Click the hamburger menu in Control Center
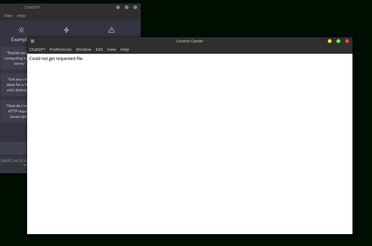This screenshot has height=246, width=372. pyautogui.click(x=33, y=41)
